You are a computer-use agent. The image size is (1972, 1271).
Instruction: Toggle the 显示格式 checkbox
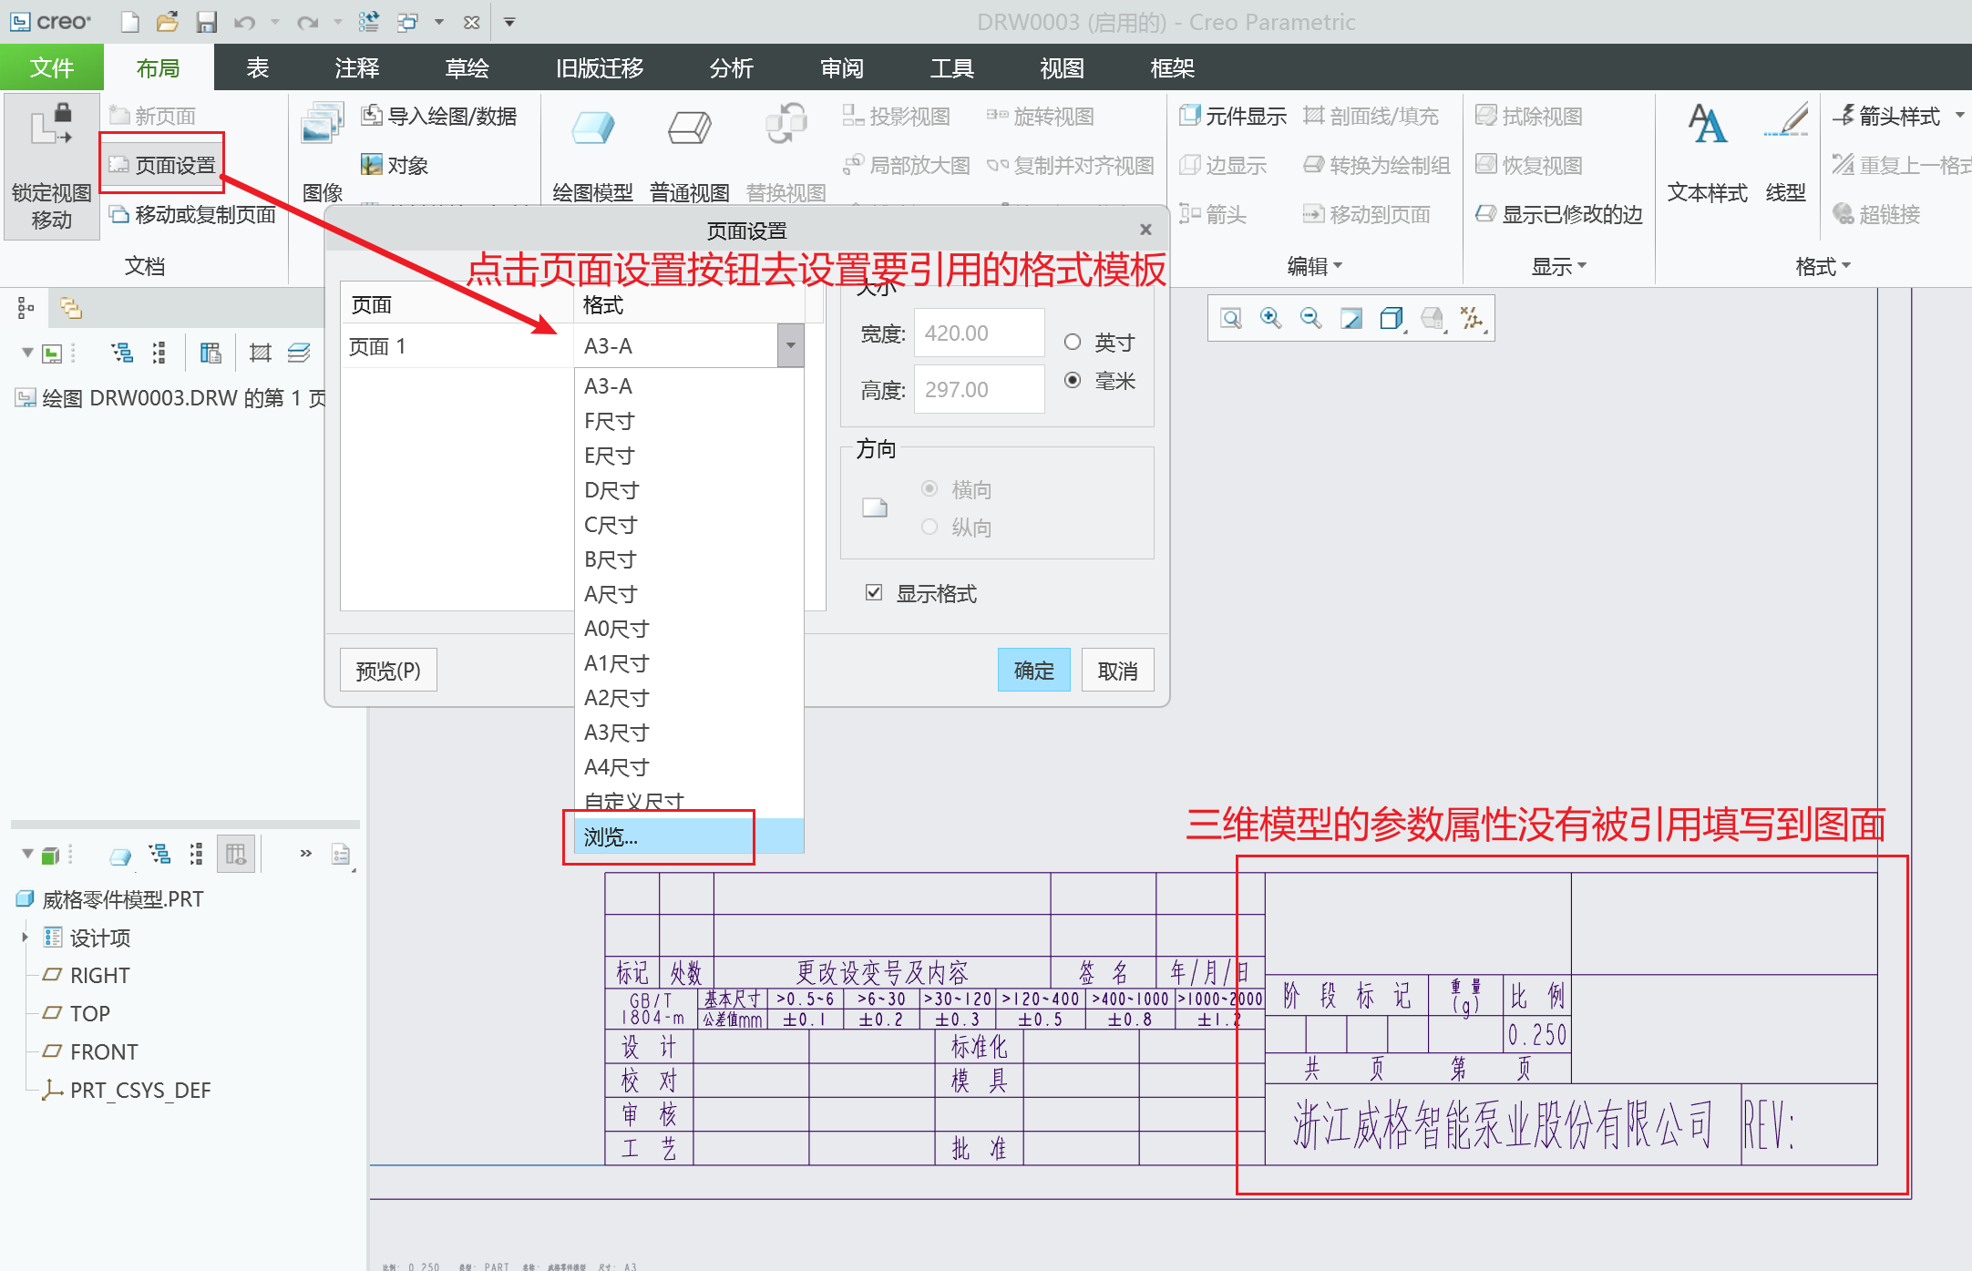pyautogui.click(x=874, y=593)
